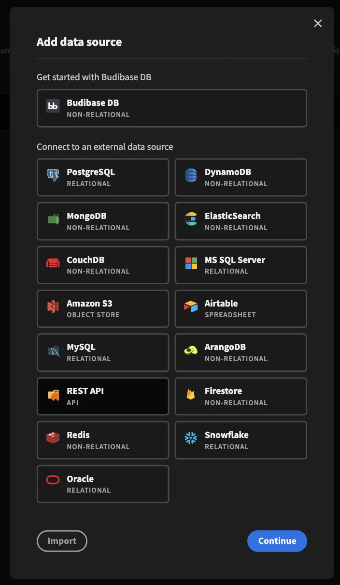Image resolution: width=340 pixels, height=585 pixels.
Task: Select the REST API data source
Action: click(103, 396)
